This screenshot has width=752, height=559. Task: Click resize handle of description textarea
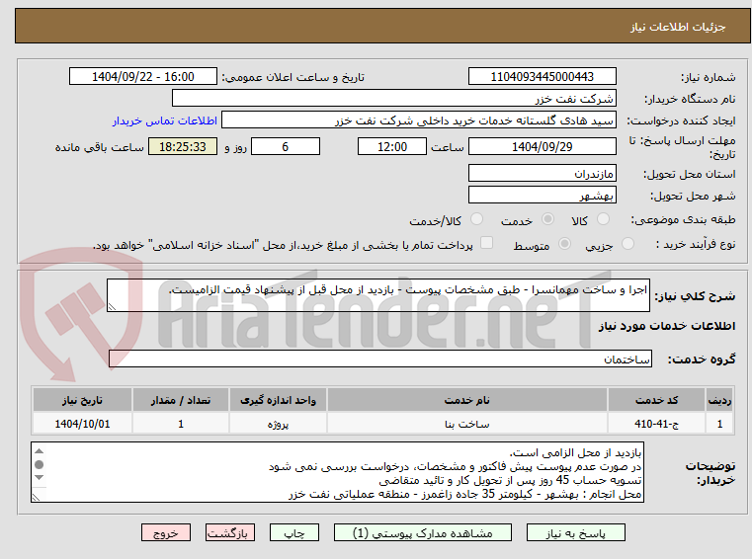pos(112,307)
